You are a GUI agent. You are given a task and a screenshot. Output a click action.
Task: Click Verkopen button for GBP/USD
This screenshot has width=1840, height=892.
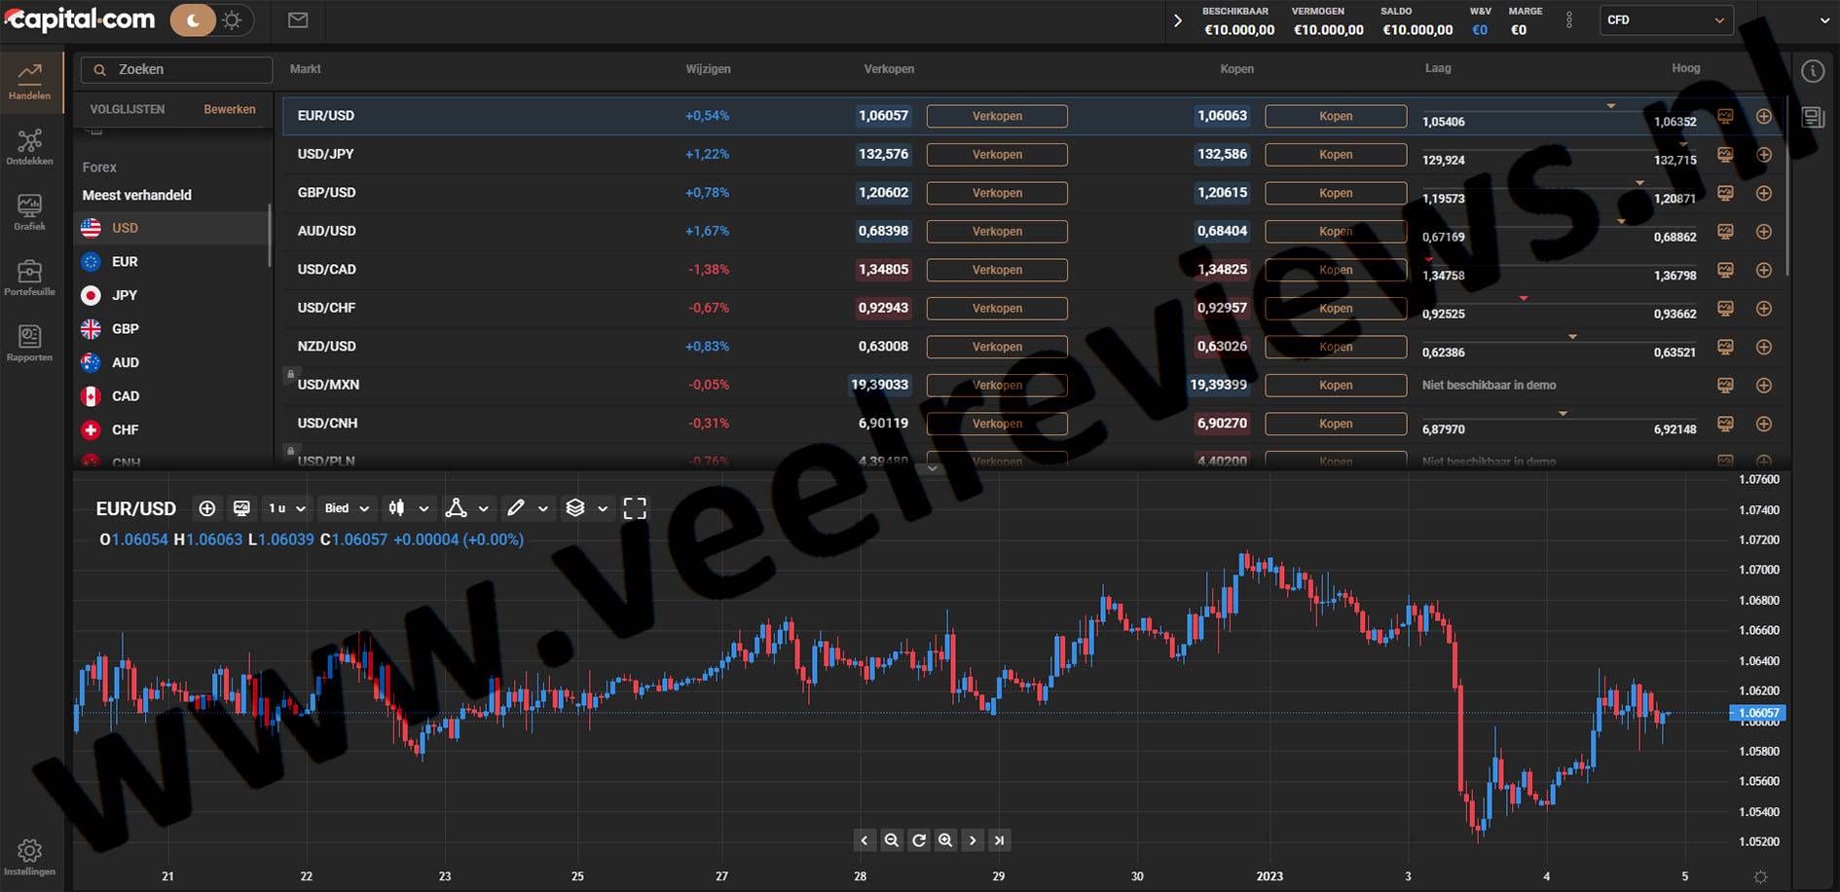click(x=996, y=193)
